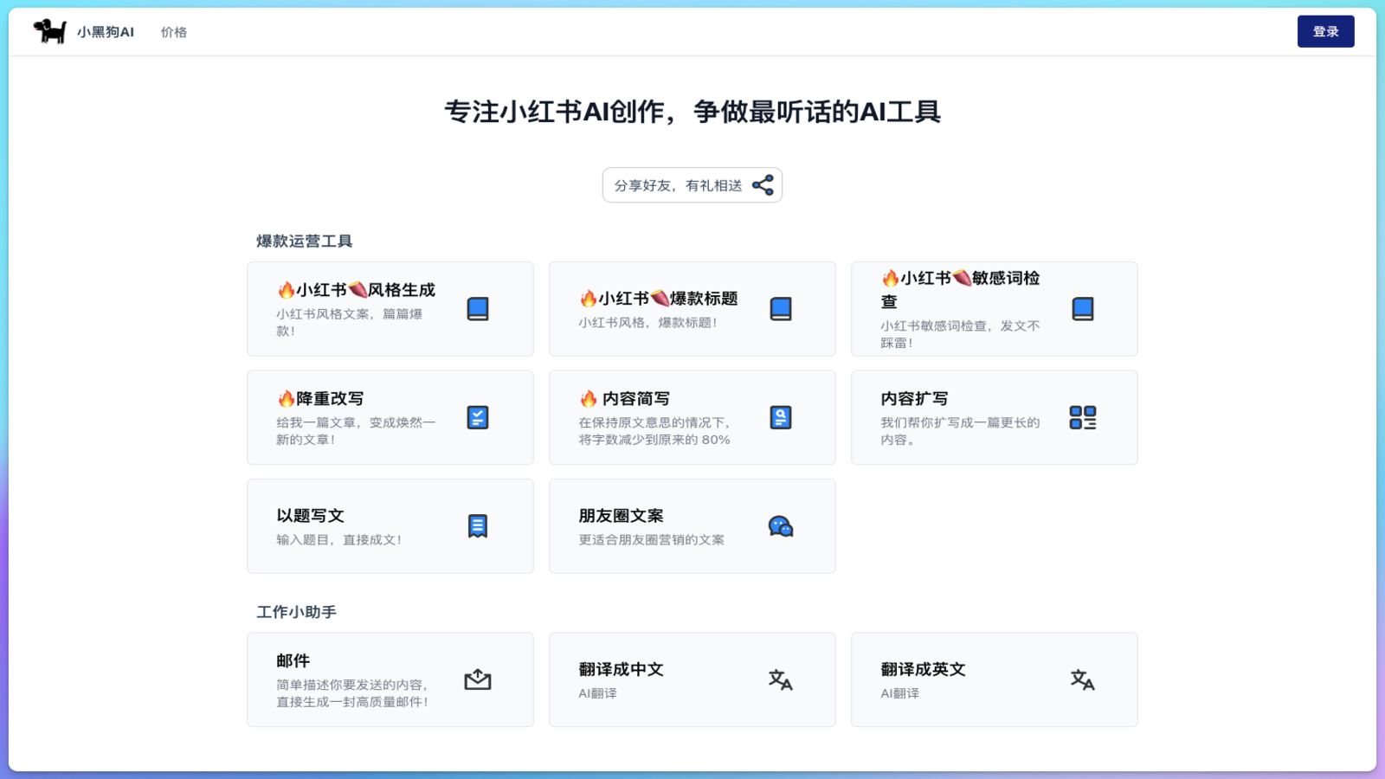1385x779 pixels.
Task: Click the 登录 login button
Action: (x=1325, y=31)
